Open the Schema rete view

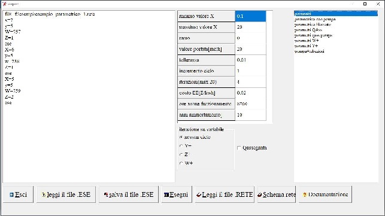coord(277,194)
